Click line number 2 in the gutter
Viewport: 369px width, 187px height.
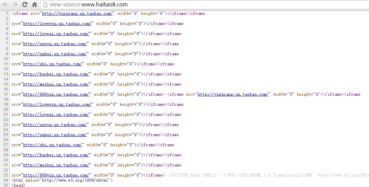pyautogui.click(x=7, y=19)
